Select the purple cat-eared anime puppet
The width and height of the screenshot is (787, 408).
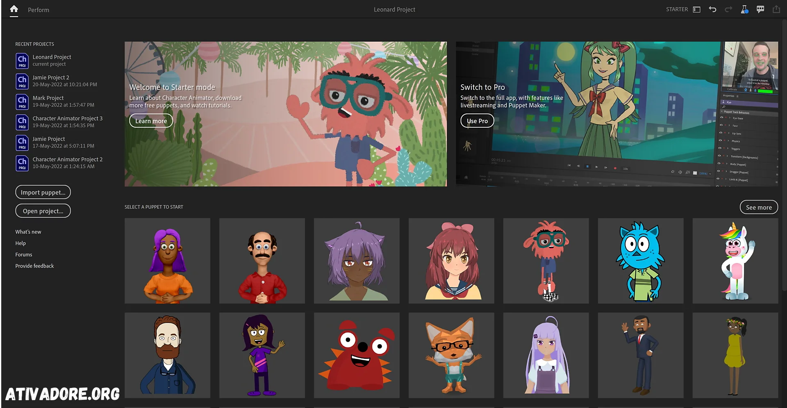pos(357,261)
